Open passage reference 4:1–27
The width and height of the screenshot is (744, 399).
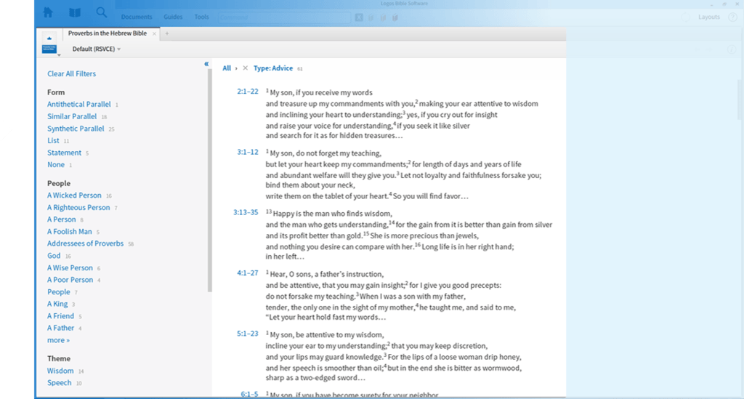pyautogui.click(x=248, y=273)
